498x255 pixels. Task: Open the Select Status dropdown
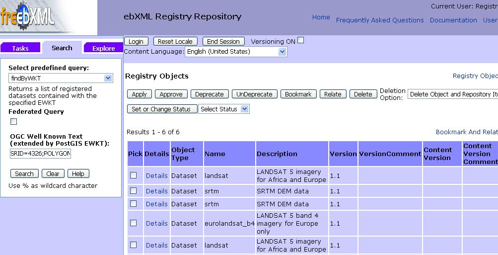tap(223, 109)
